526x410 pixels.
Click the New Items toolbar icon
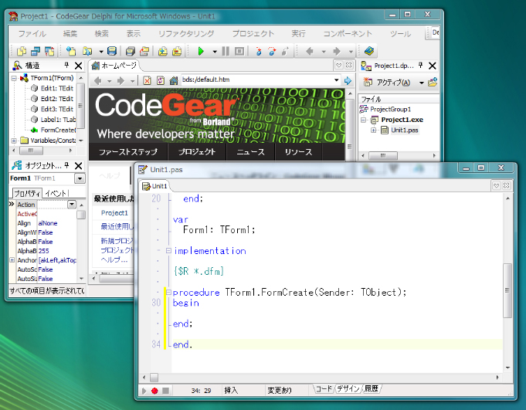(x=71, y=51)
